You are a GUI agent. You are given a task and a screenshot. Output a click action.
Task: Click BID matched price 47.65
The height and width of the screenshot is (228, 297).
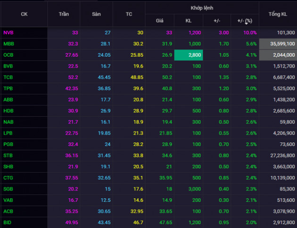pyautogui.click(x=166, y=222)
